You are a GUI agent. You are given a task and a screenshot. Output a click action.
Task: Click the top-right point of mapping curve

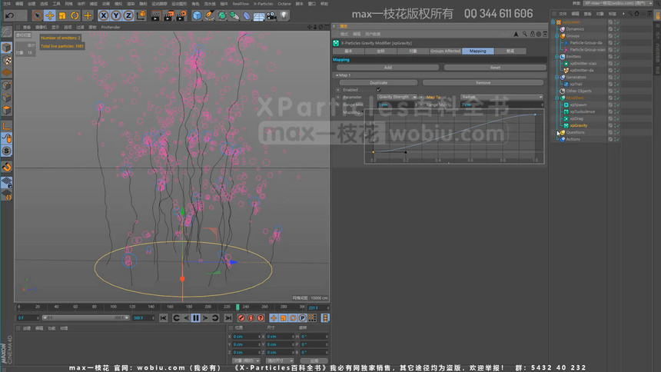tap(536, 115)
